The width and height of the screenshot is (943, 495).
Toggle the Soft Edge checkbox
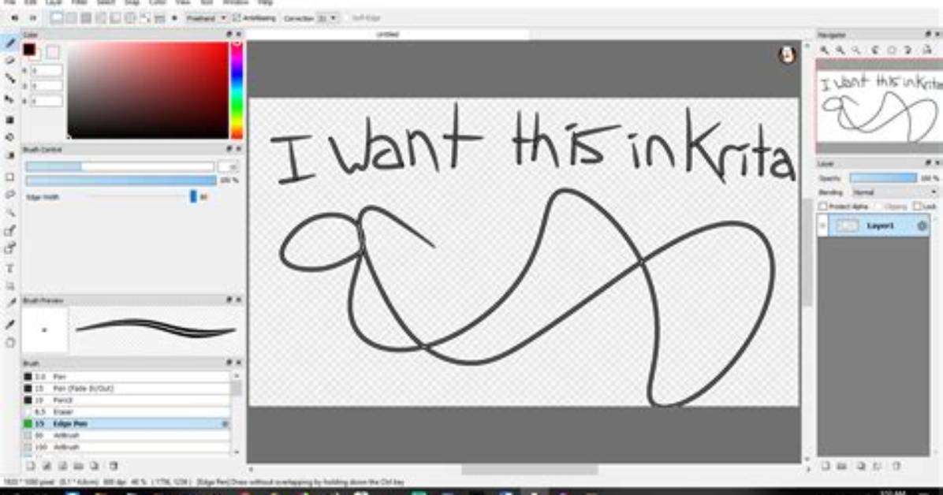[x=347, y=18]
